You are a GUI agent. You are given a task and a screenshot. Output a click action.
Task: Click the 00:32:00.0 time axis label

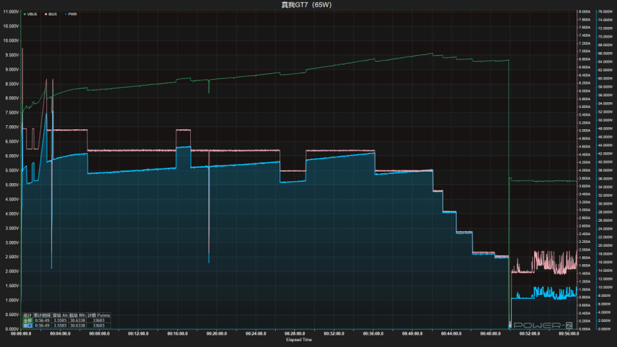[334, 334]
